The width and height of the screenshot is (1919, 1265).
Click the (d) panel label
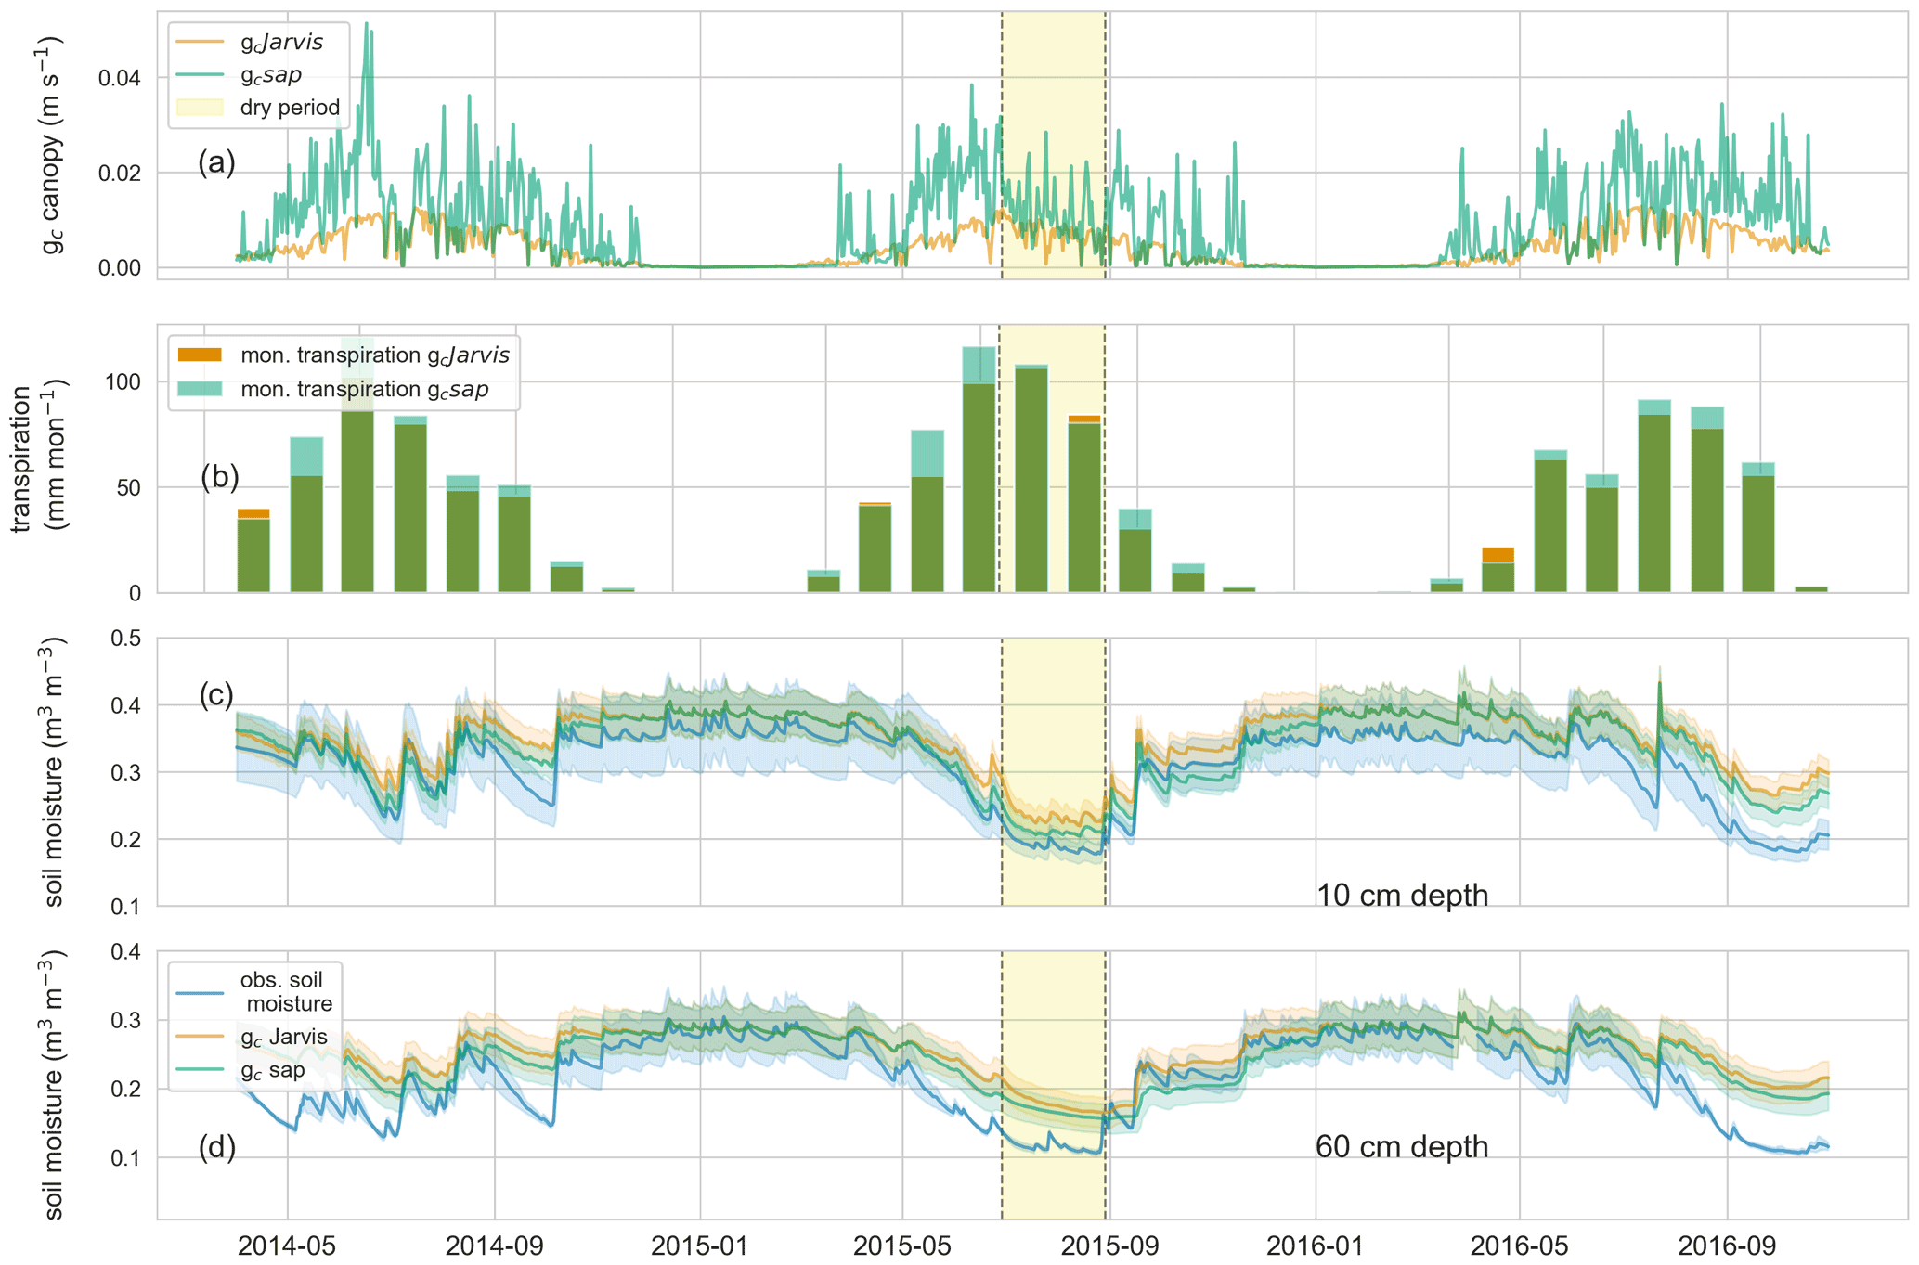click(217, 1147)
